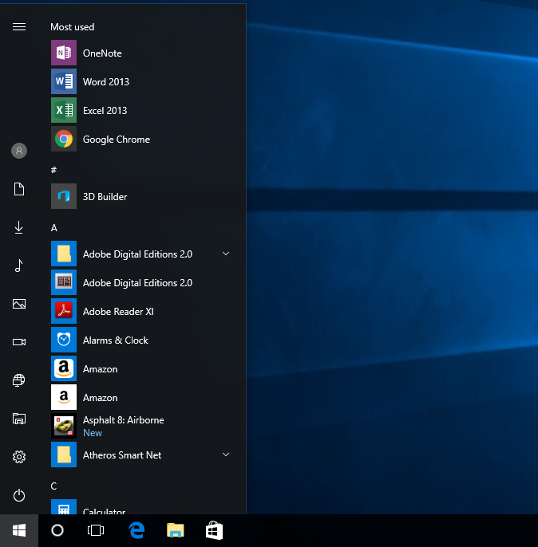Screen dimensions: 538x547
Task: Launch Microsoft Edge from the taskbar
Action: pos(136,530)
